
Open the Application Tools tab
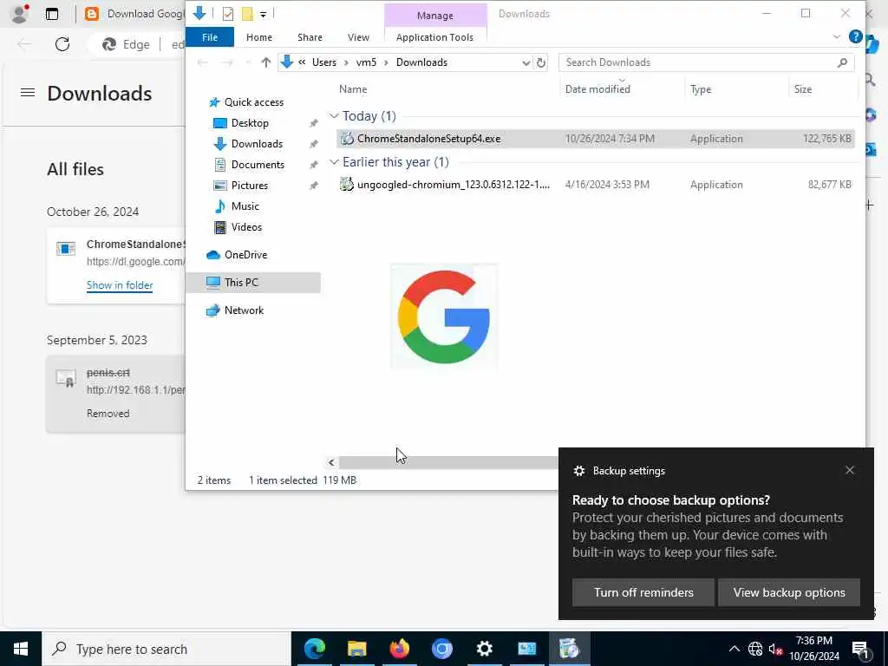pos(434,37)
